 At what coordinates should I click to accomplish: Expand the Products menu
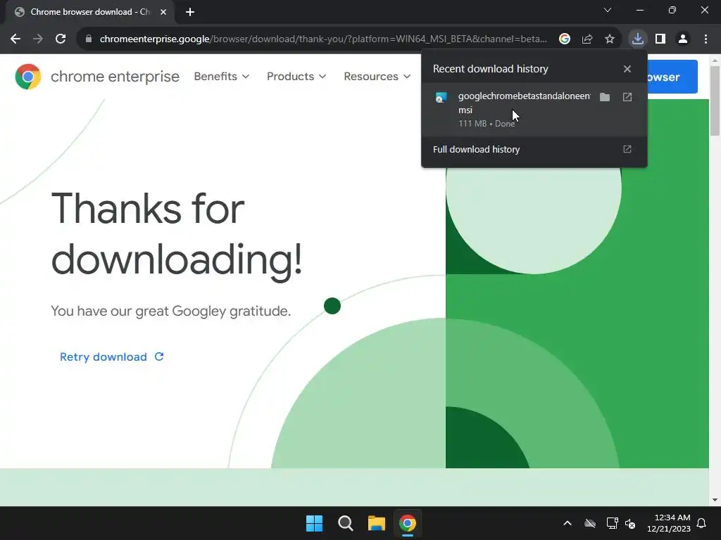(x=296, y=76)
